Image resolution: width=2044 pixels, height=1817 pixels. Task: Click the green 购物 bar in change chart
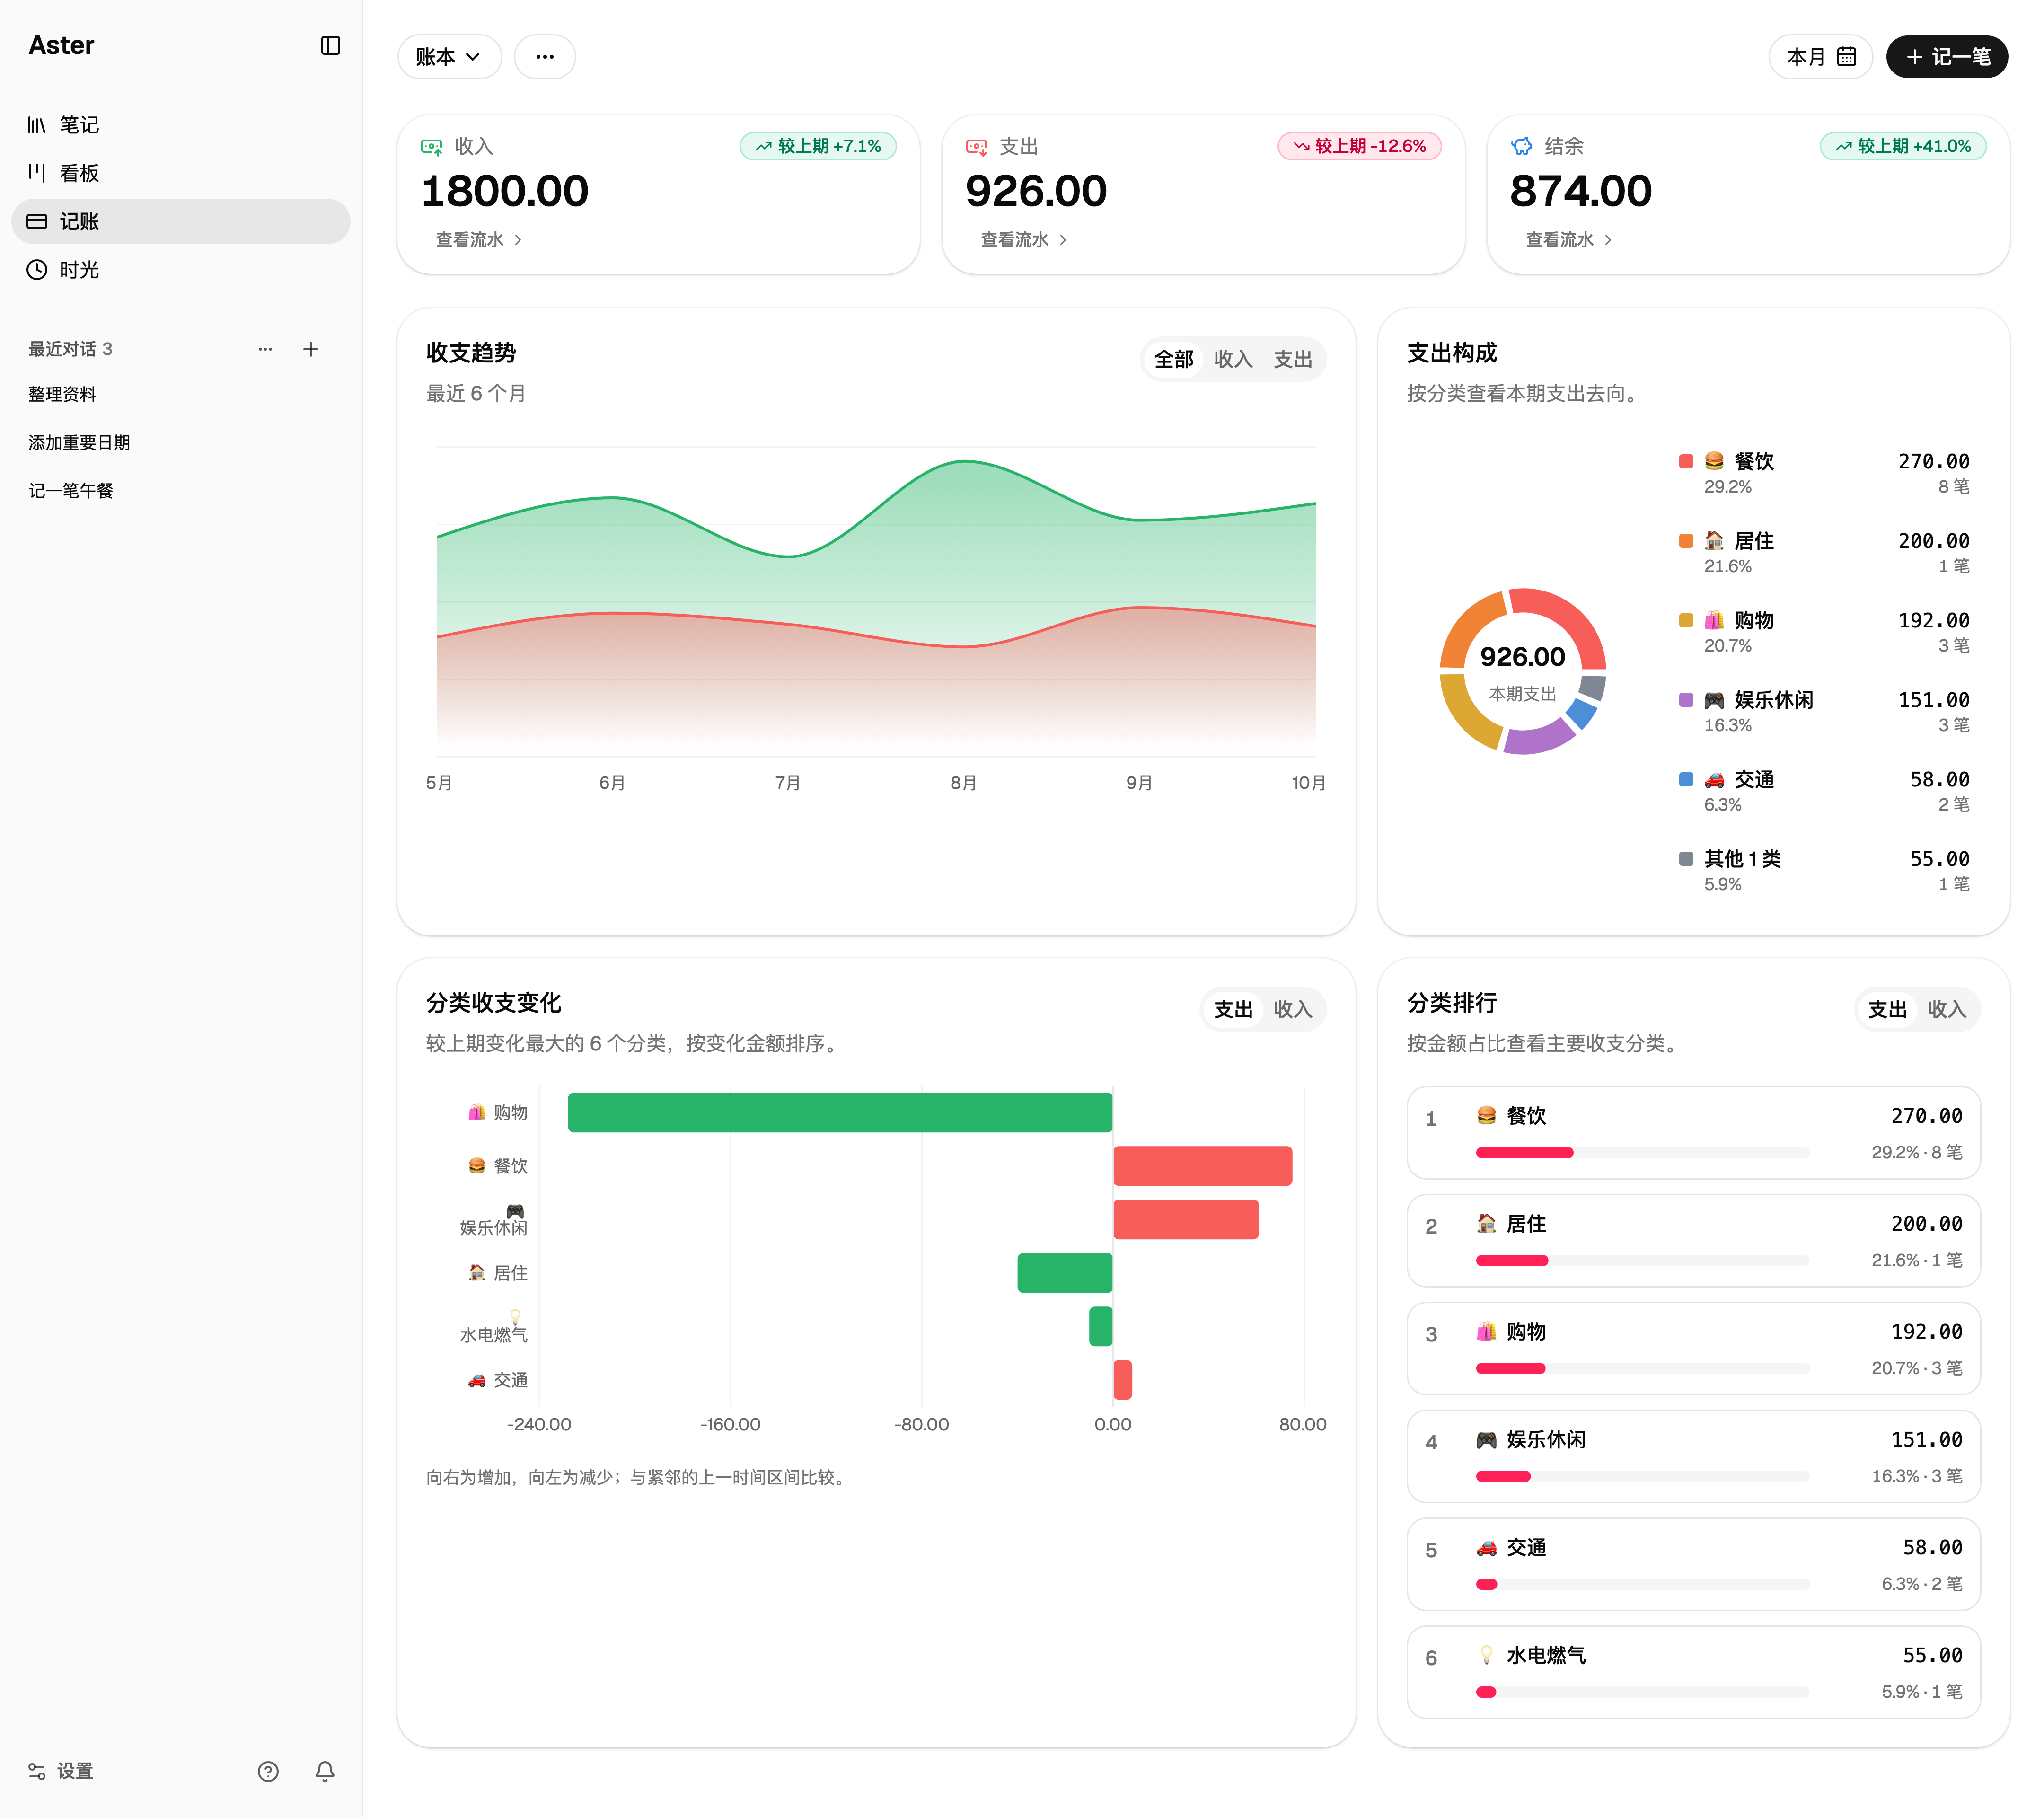pyautogui.click(x=840, y=1113)
